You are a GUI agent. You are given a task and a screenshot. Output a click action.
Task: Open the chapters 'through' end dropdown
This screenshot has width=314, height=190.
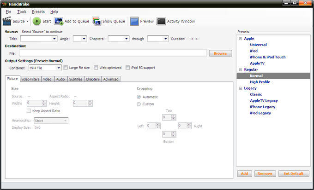pyautogui.click(x=158, y=39)
